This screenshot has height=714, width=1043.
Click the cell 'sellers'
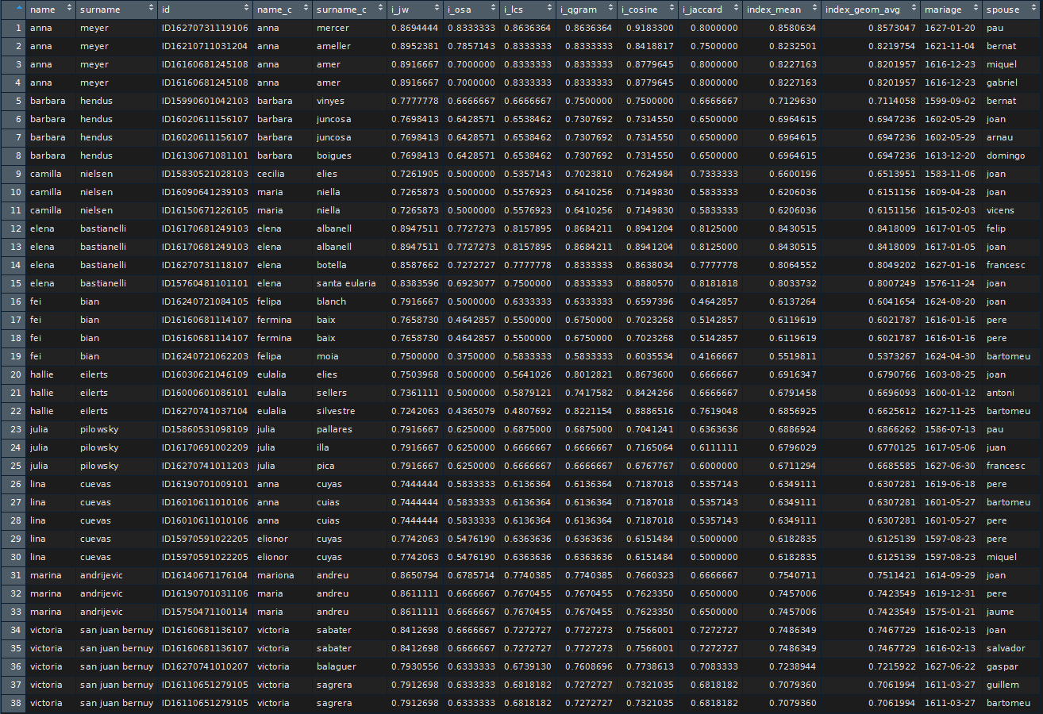pyautogui.click(x=331, y=393)
